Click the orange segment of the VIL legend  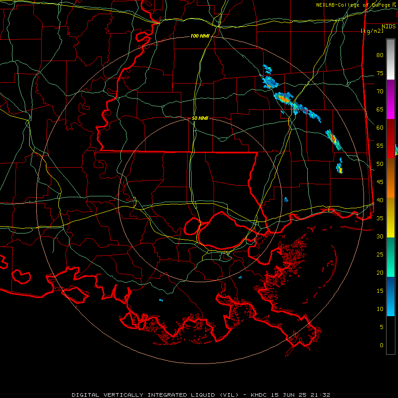pos(390,178)
